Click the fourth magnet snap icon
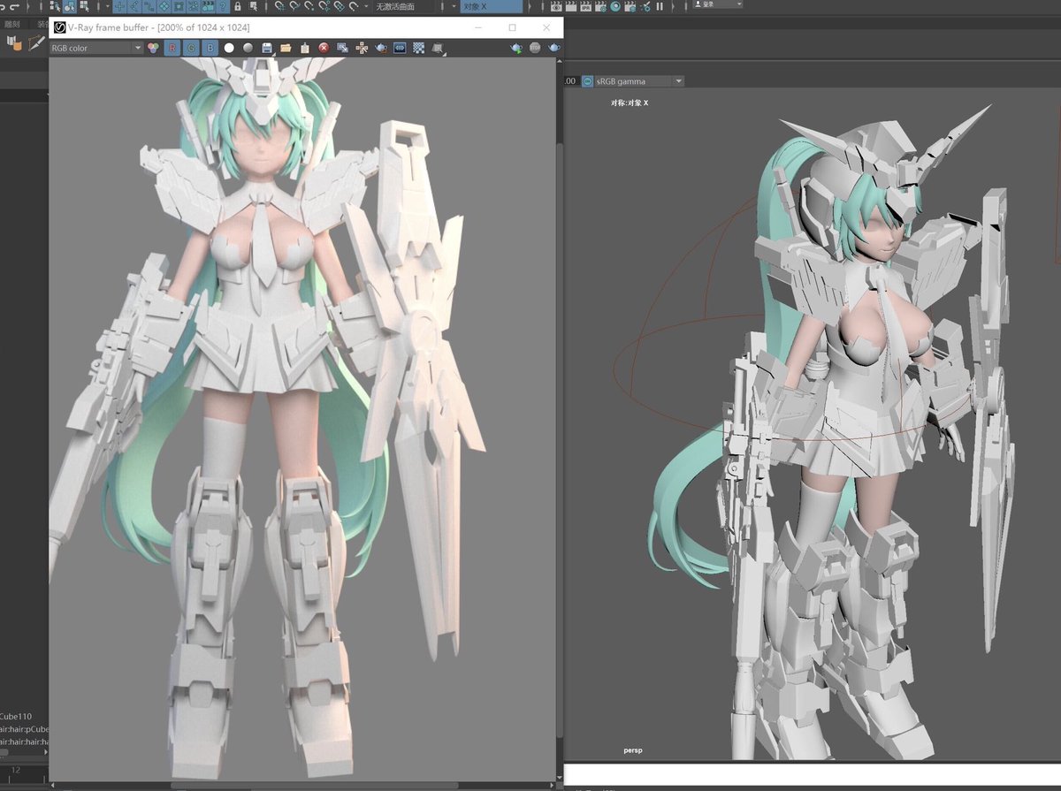This screenshot has width=1061, height=791. pos(324,6)
